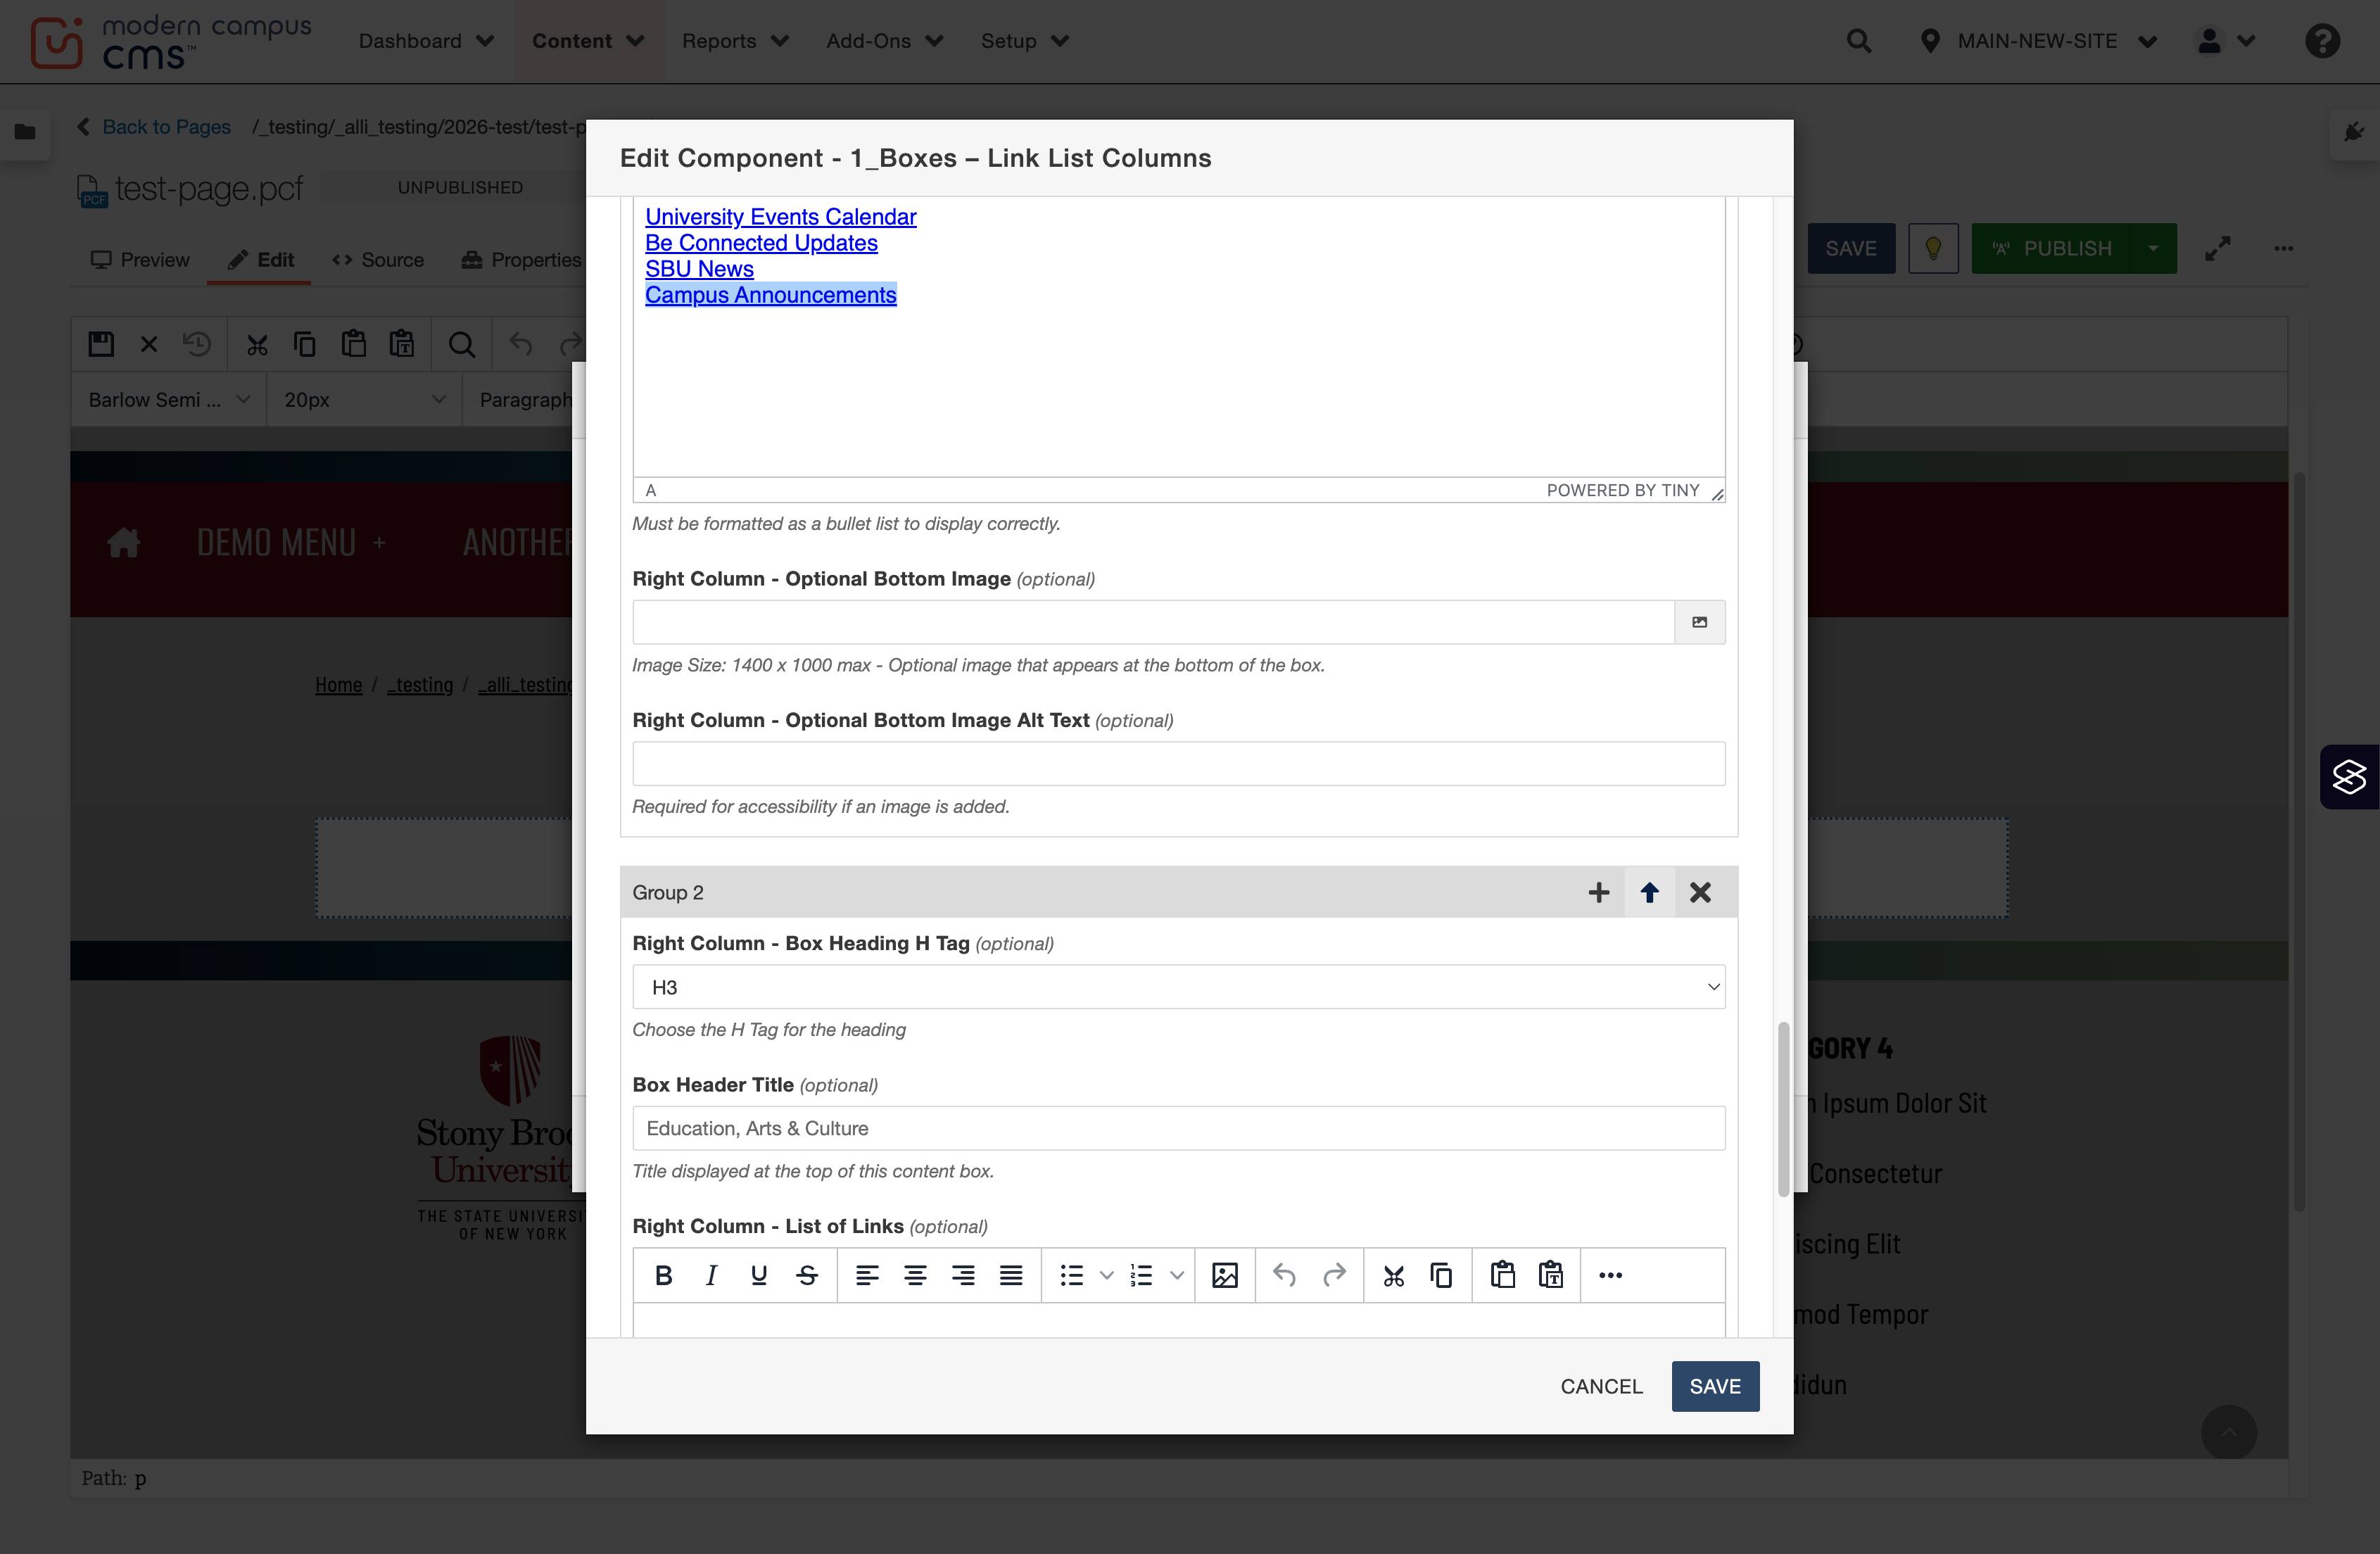Click the Box Header Title field
The image size is (2380, 1554).
point(1179,1128)
